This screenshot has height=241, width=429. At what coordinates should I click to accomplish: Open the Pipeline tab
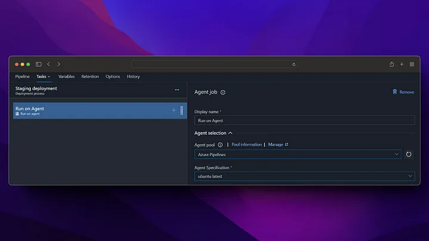point(22,77)
